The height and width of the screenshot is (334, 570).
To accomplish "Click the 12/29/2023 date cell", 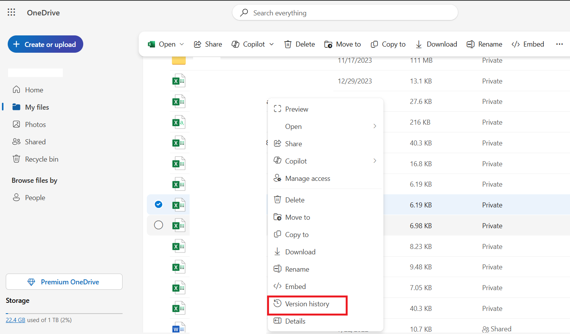I will [x=355, y=81].
